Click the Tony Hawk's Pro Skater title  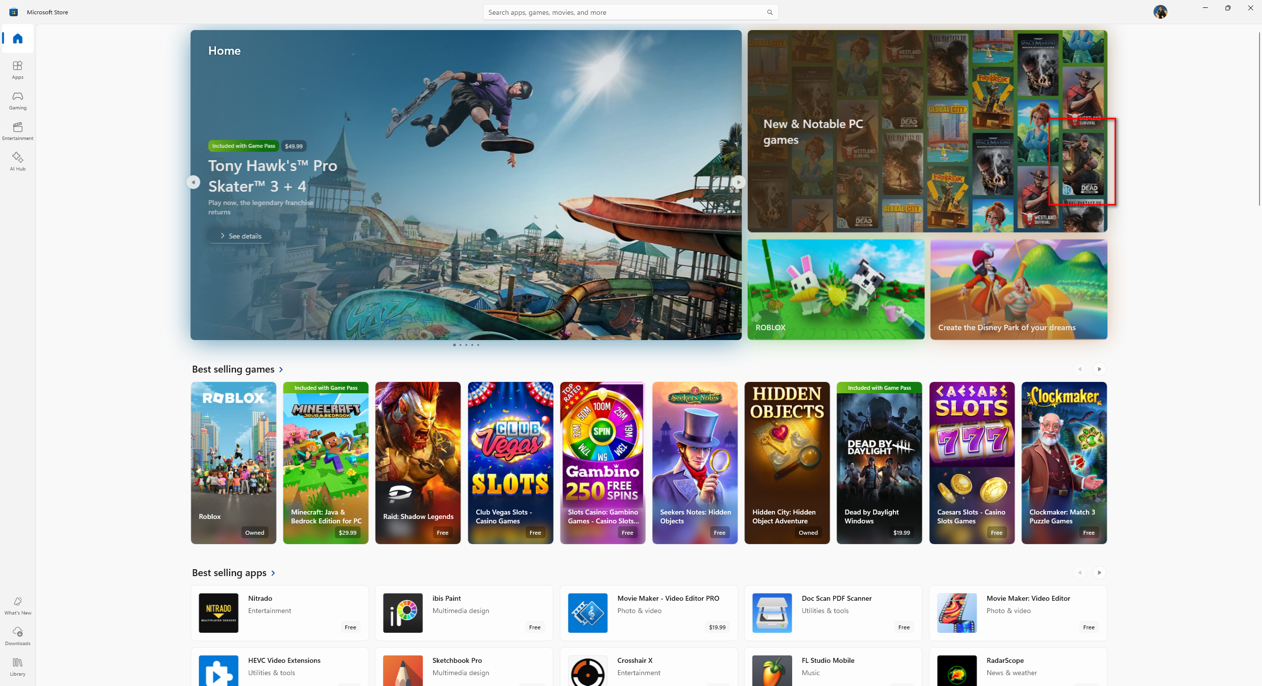pos(273,176)
